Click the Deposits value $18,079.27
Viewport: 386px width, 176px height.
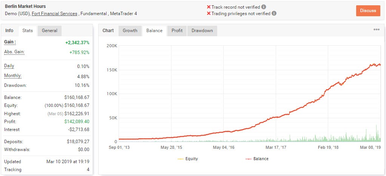point(78,142)
